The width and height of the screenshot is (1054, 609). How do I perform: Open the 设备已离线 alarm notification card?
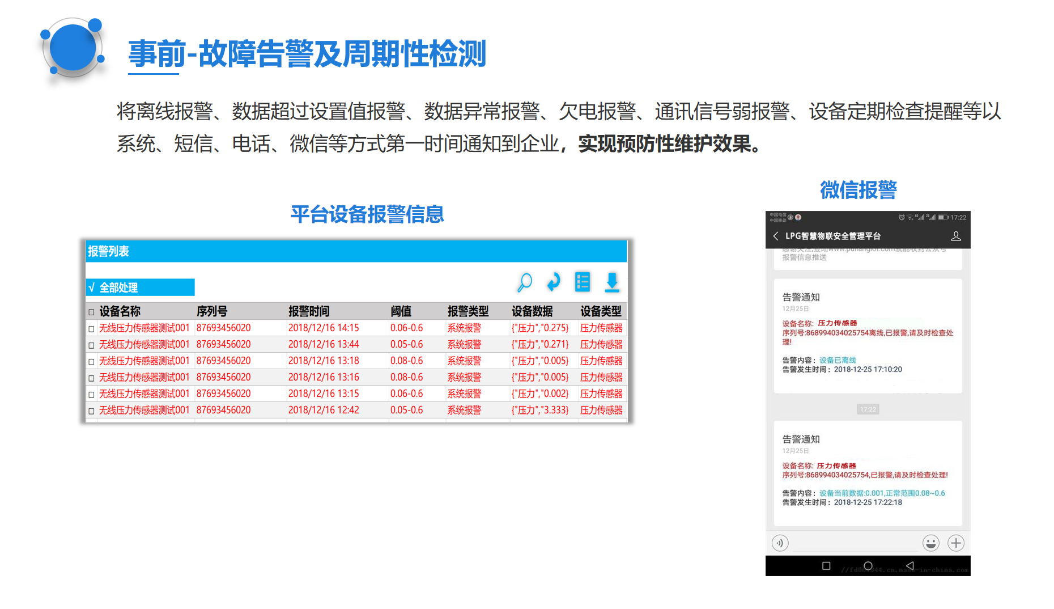[x=868, y=336]
